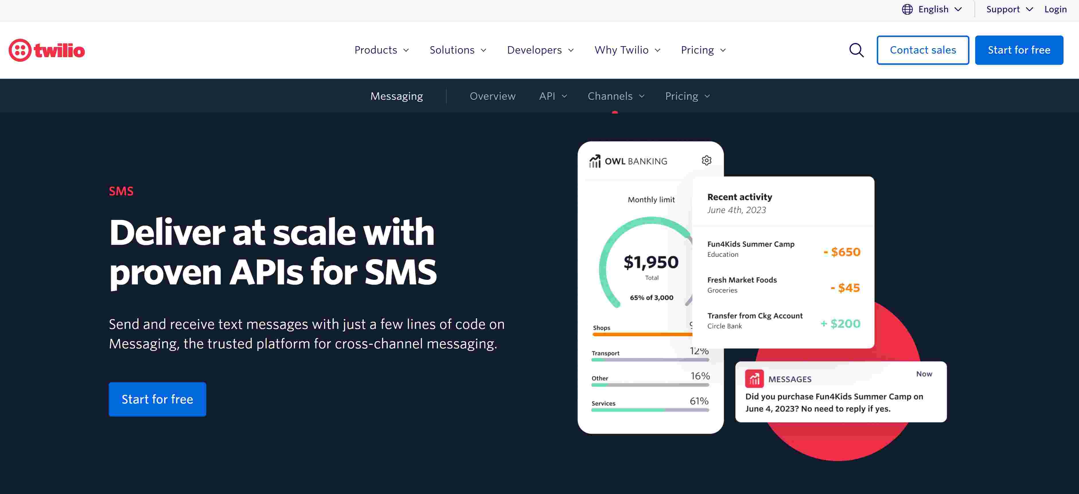1079x494 pixels.
Task: Click the Login link
Action: click(1055, 9)
